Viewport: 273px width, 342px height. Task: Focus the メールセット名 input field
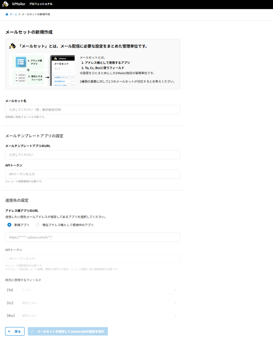click(92, 110)
